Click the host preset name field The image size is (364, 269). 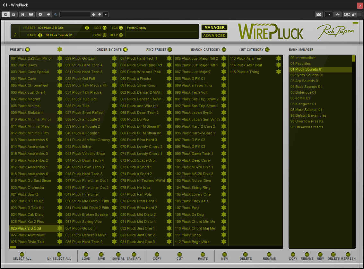click(x=75, y=14)
